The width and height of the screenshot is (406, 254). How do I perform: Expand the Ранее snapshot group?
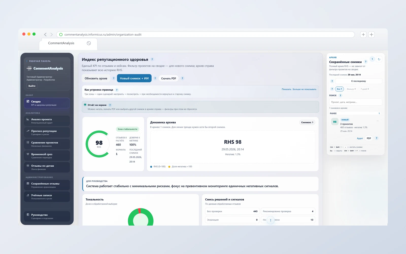355,114
